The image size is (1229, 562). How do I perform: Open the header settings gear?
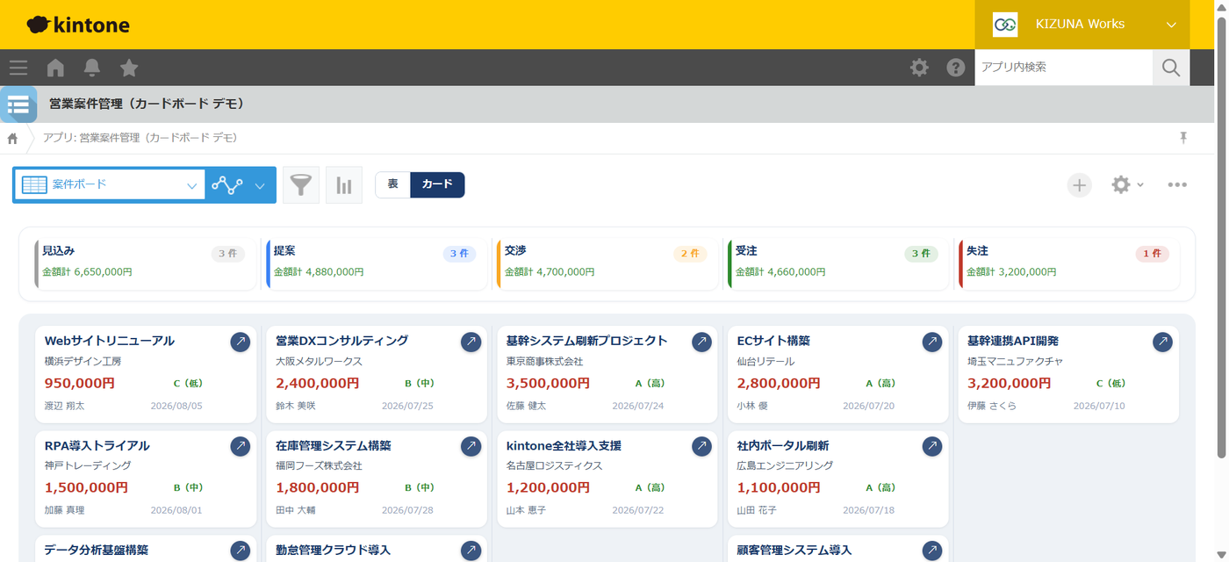coord(919,68)
